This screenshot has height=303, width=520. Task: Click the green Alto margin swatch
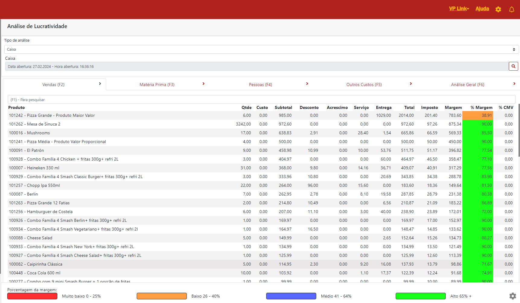coord(420,296)
